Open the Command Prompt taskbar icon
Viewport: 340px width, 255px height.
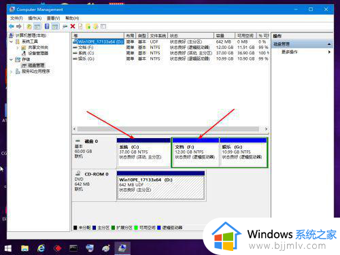coord(73,248)
